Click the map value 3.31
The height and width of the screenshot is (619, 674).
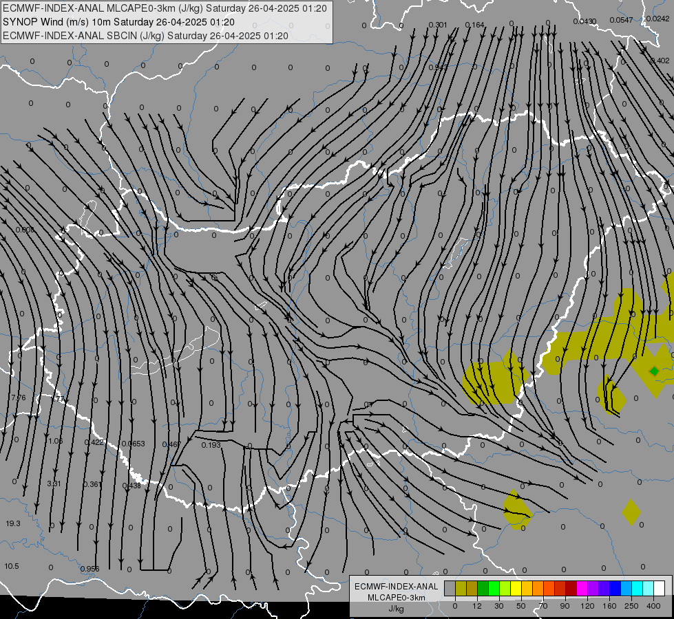point(54,484)
